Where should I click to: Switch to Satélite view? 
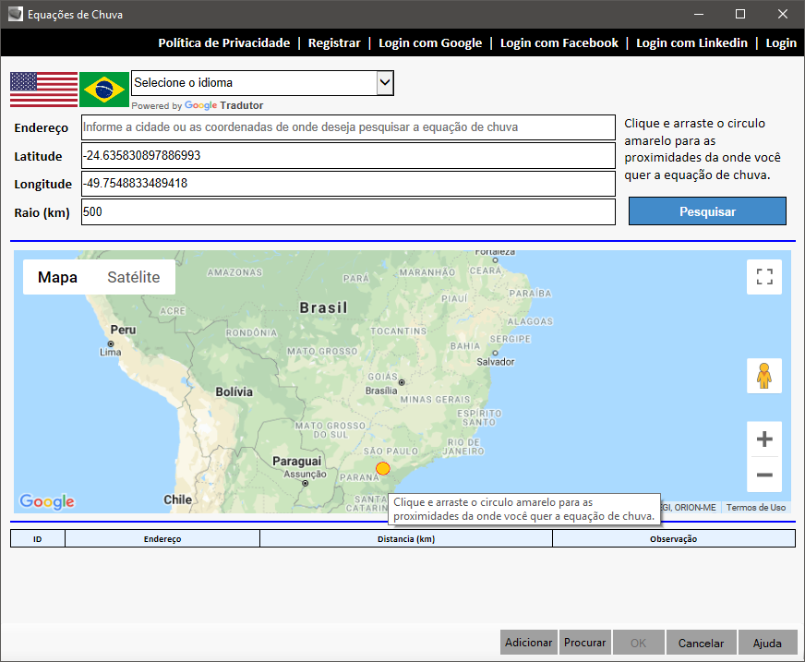click(134, 277)
